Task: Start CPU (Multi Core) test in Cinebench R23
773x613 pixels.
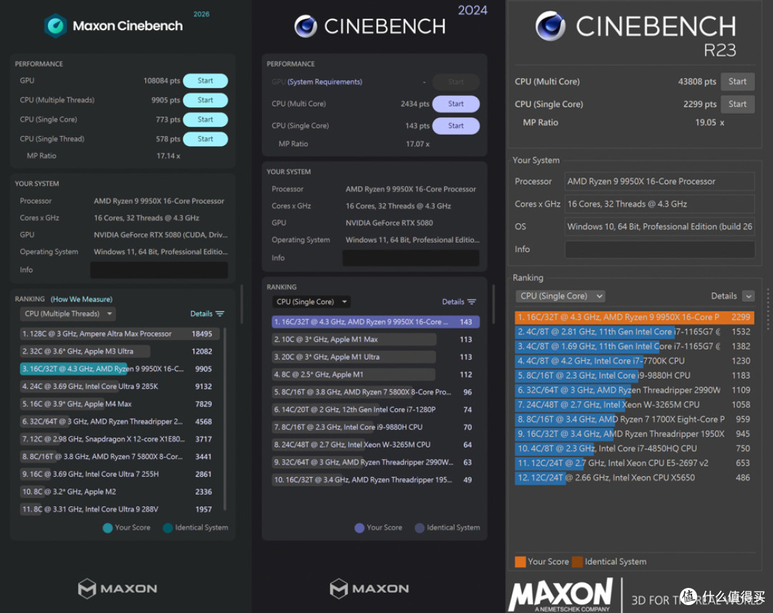Action: pyautogui.click(x=737, y=82)
